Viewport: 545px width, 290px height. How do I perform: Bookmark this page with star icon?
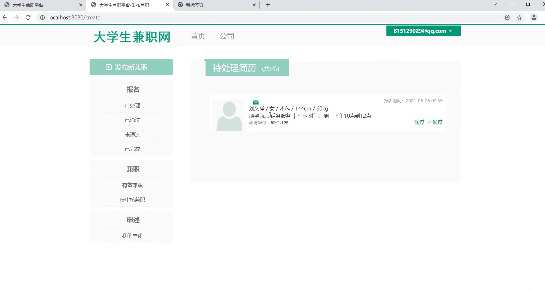coord(519,17)
